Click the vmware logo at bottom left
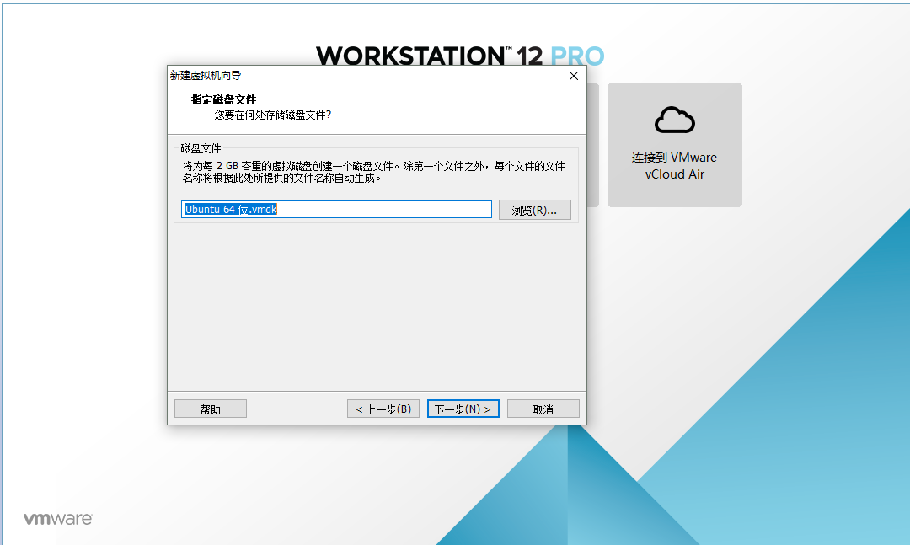910x545 pixels. (57, 518)
